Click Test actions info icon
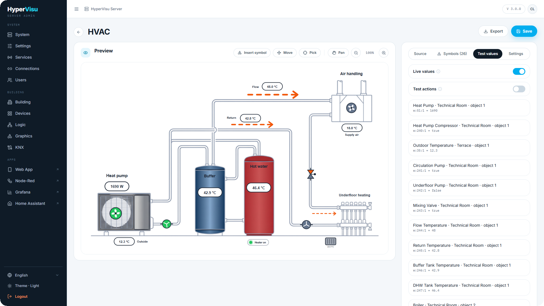The image size is (544, 306). [x=440, y=89]
